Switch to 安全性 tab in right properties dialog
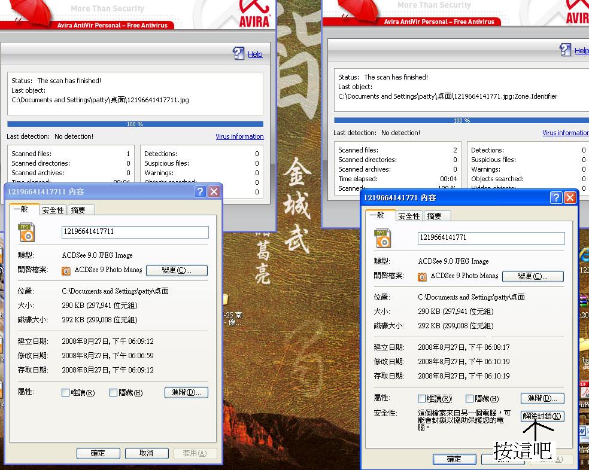Screen dimensions: 589x470 click(409, 216)
